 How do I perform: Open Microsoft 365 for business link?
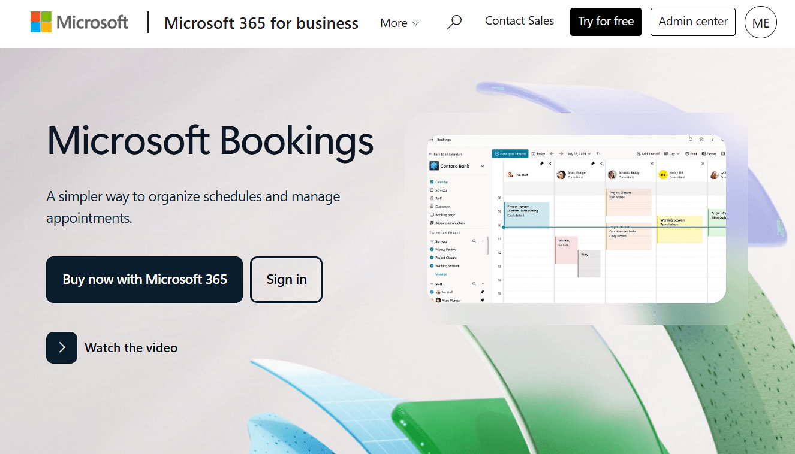(261, 23)
